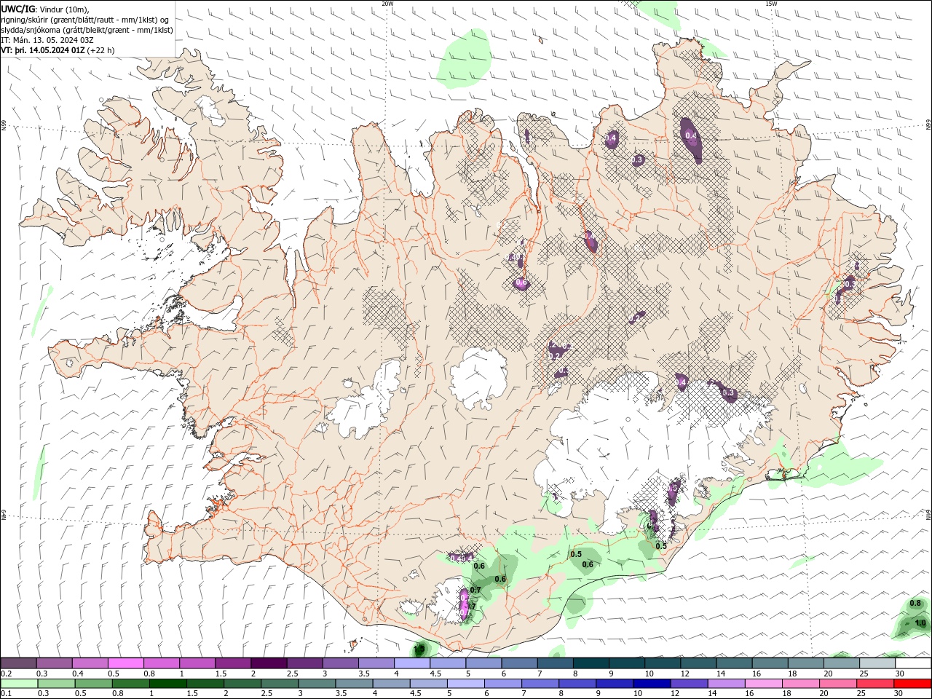Click the light lavender 4 swatch in the snow legend row
This screenshot has width=932, height=699.
click(x=412, y=663)
